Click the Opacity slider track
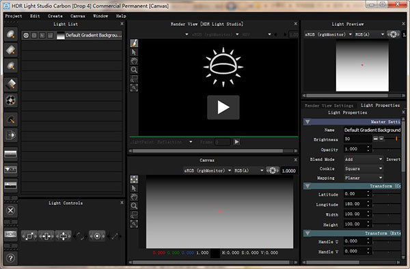Screen dimensions: 410x269 click(387, 149)
